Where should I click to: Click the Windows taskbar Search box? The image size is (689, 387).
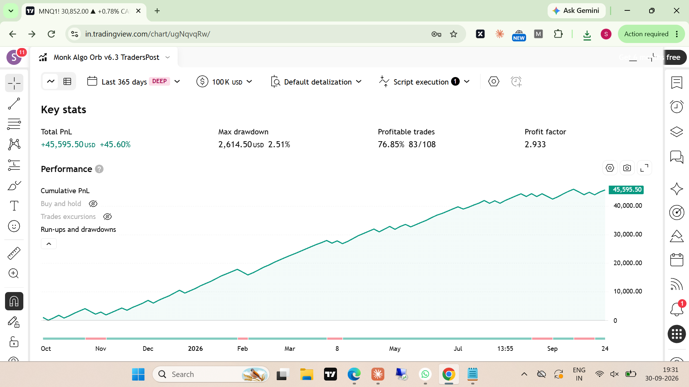point(211,374)
